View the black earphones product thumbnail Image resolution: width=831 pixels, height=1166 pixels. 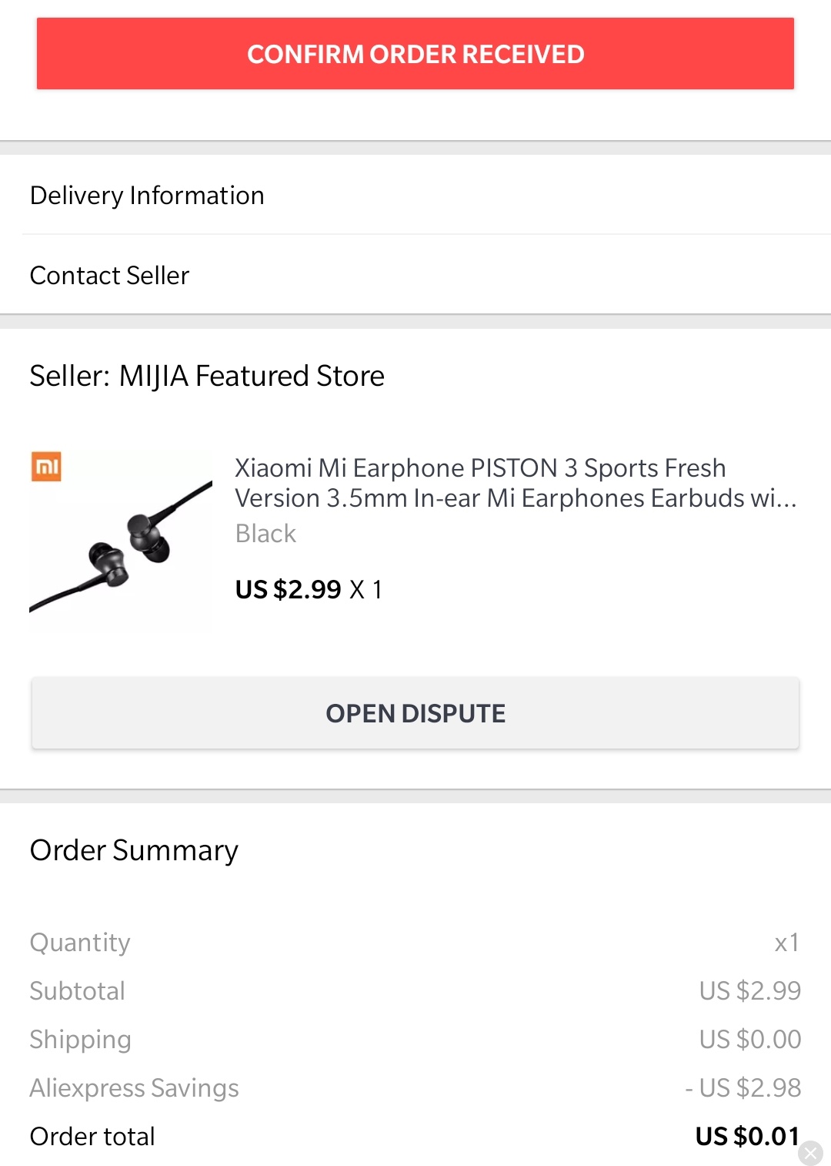121,543
